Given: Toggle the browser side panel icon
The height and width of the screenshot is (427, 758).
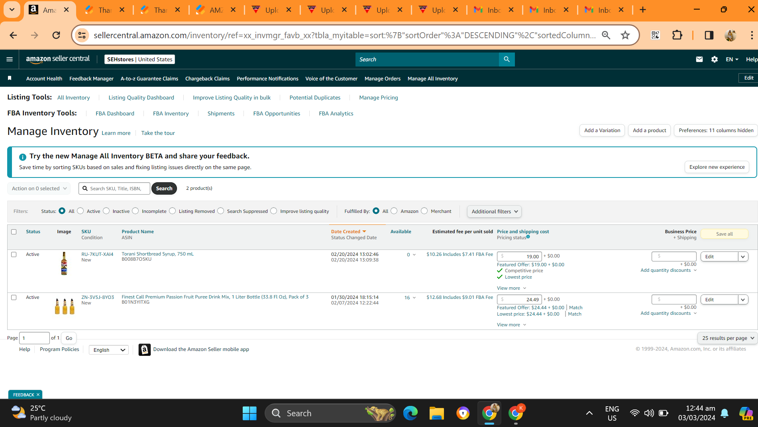Looking at the screenshot, I should pyautogui.click(x=709, y=35).
